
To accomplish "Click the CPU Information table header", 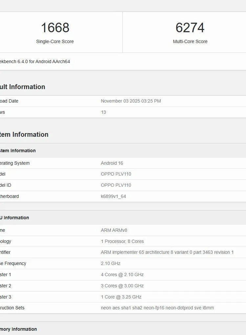I will point(15,218).
